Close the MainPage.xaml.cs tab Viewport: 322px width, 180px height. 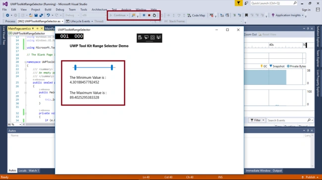(x=42, y=29)
